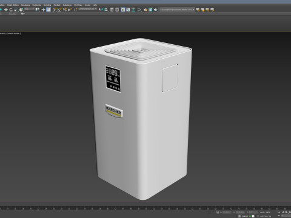Toggle the Scene Explorer panel
291x218 pixels.
[112, 10]
